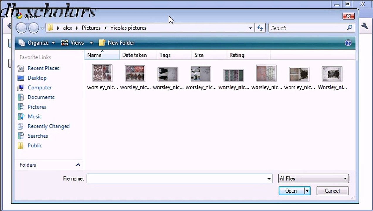Sort by the Size column header

tap(209, 55)
